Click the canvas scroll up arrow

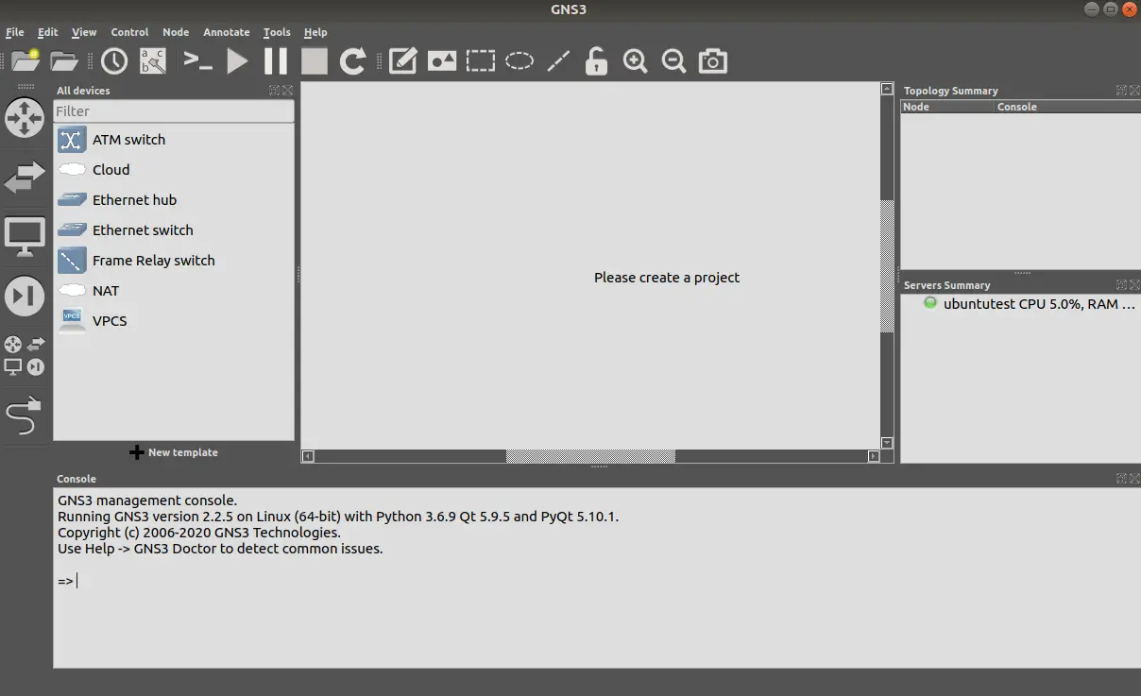[x=887, y=89]
